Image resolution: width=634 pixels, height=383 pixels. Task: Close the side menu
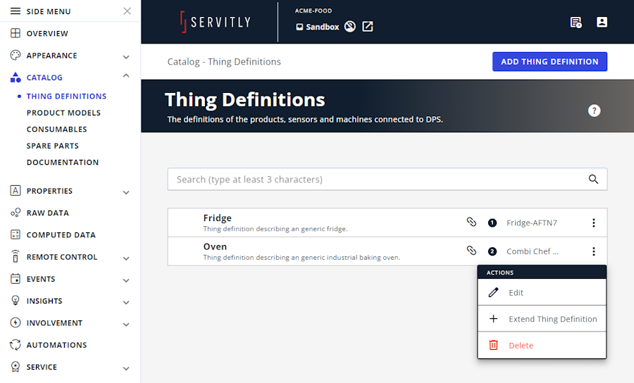127,11
